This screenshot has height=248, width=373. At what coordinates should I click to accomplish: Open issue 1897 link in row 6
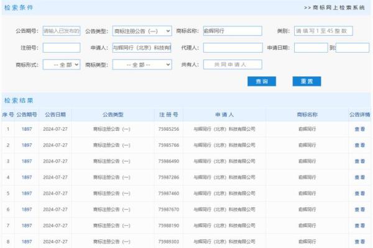(27, 210)
